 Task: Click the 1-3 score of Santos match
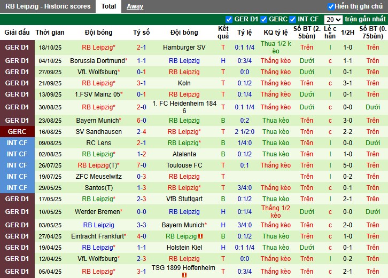141,188
